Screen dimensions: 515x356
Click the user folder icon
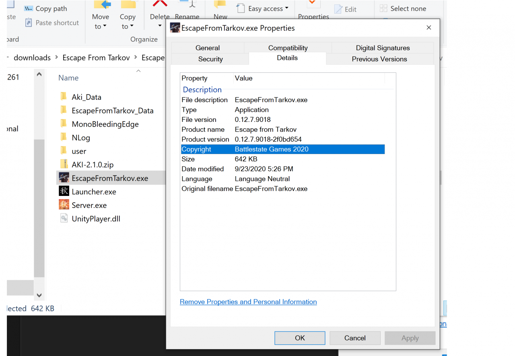(x=64, y=151)
